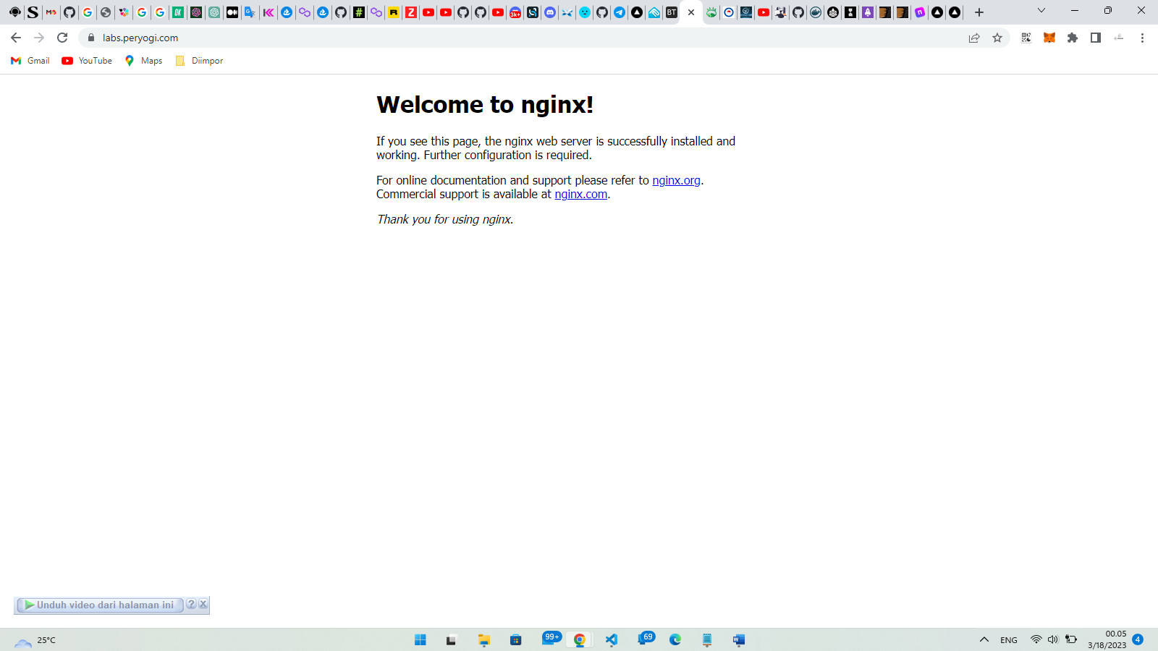
Task: Click the browser forward arrow
Action: [x=39, y=38]
